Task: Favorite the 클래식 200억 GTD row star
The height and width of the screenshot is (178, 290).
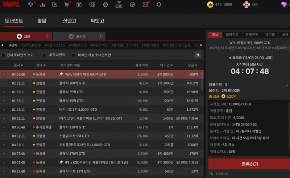Action: click(4, 83)
